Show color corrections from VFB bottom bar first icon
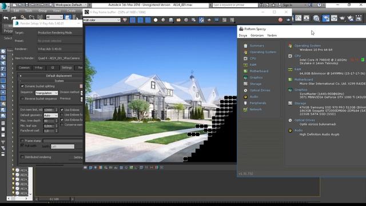This screenshot has height=206, width=366. point(85,168)
